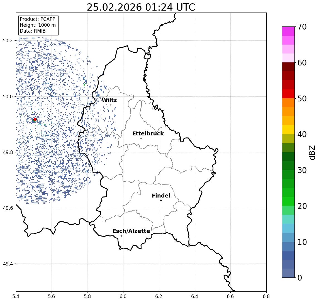
Task: Click the red radar location marker
Action: 35,120
